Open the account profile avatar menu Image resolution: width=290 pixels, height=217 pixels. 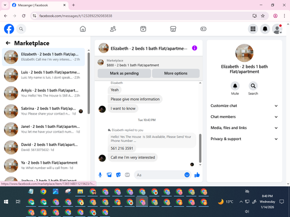(277, 29)
